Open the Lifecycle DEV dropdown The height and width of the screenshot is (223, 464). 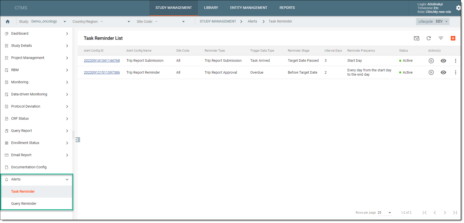pos(432,22)
